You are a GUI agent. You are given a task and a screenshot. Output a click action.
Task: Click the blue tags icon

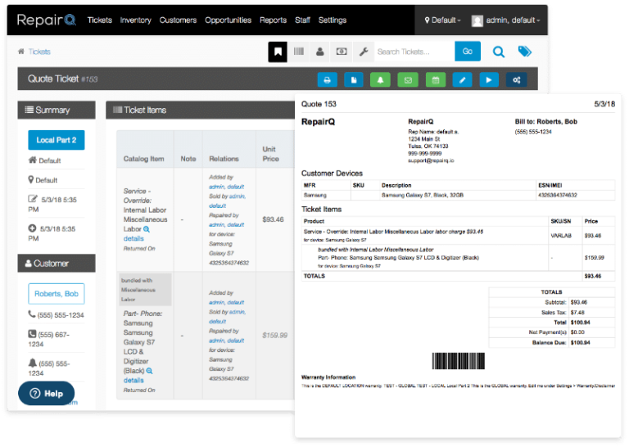525,52
